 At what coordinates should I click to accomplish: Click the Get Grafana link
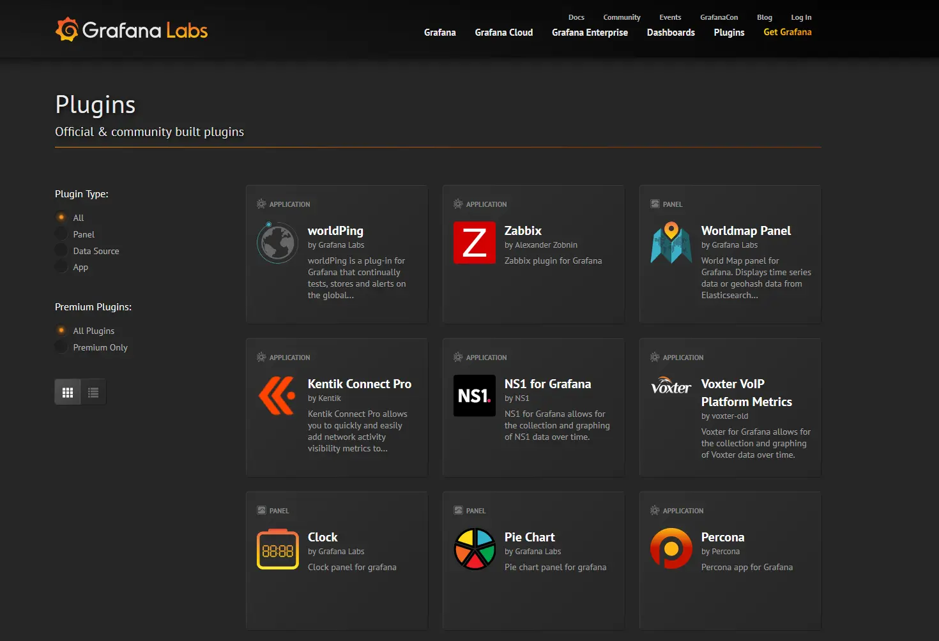[788, 32]
